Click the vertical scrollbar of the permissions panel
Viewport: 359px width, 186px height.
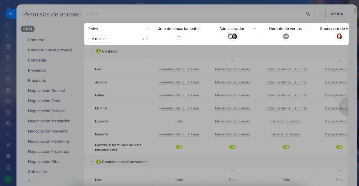355,11
